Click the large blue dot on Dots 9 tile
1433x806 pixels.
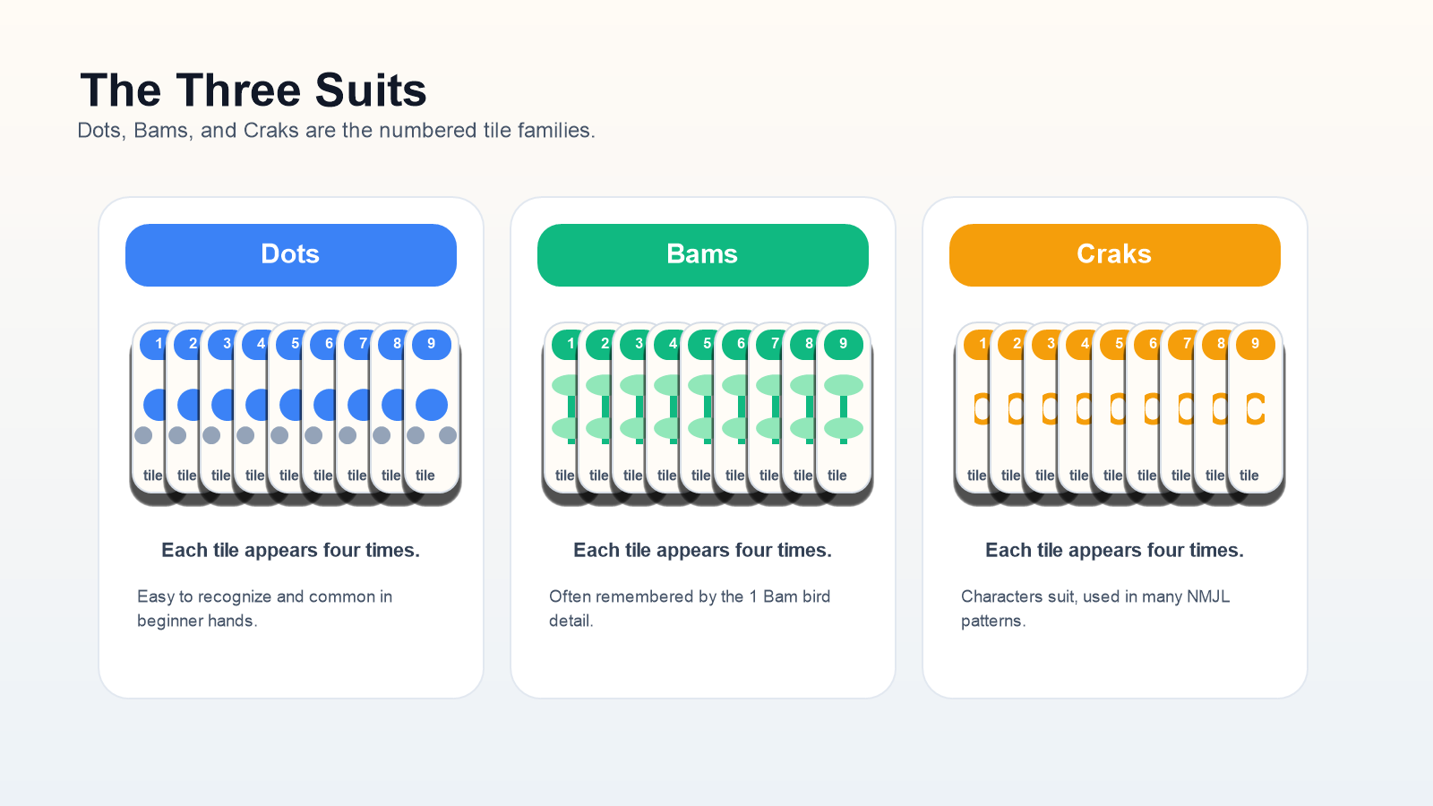(432, 405)
